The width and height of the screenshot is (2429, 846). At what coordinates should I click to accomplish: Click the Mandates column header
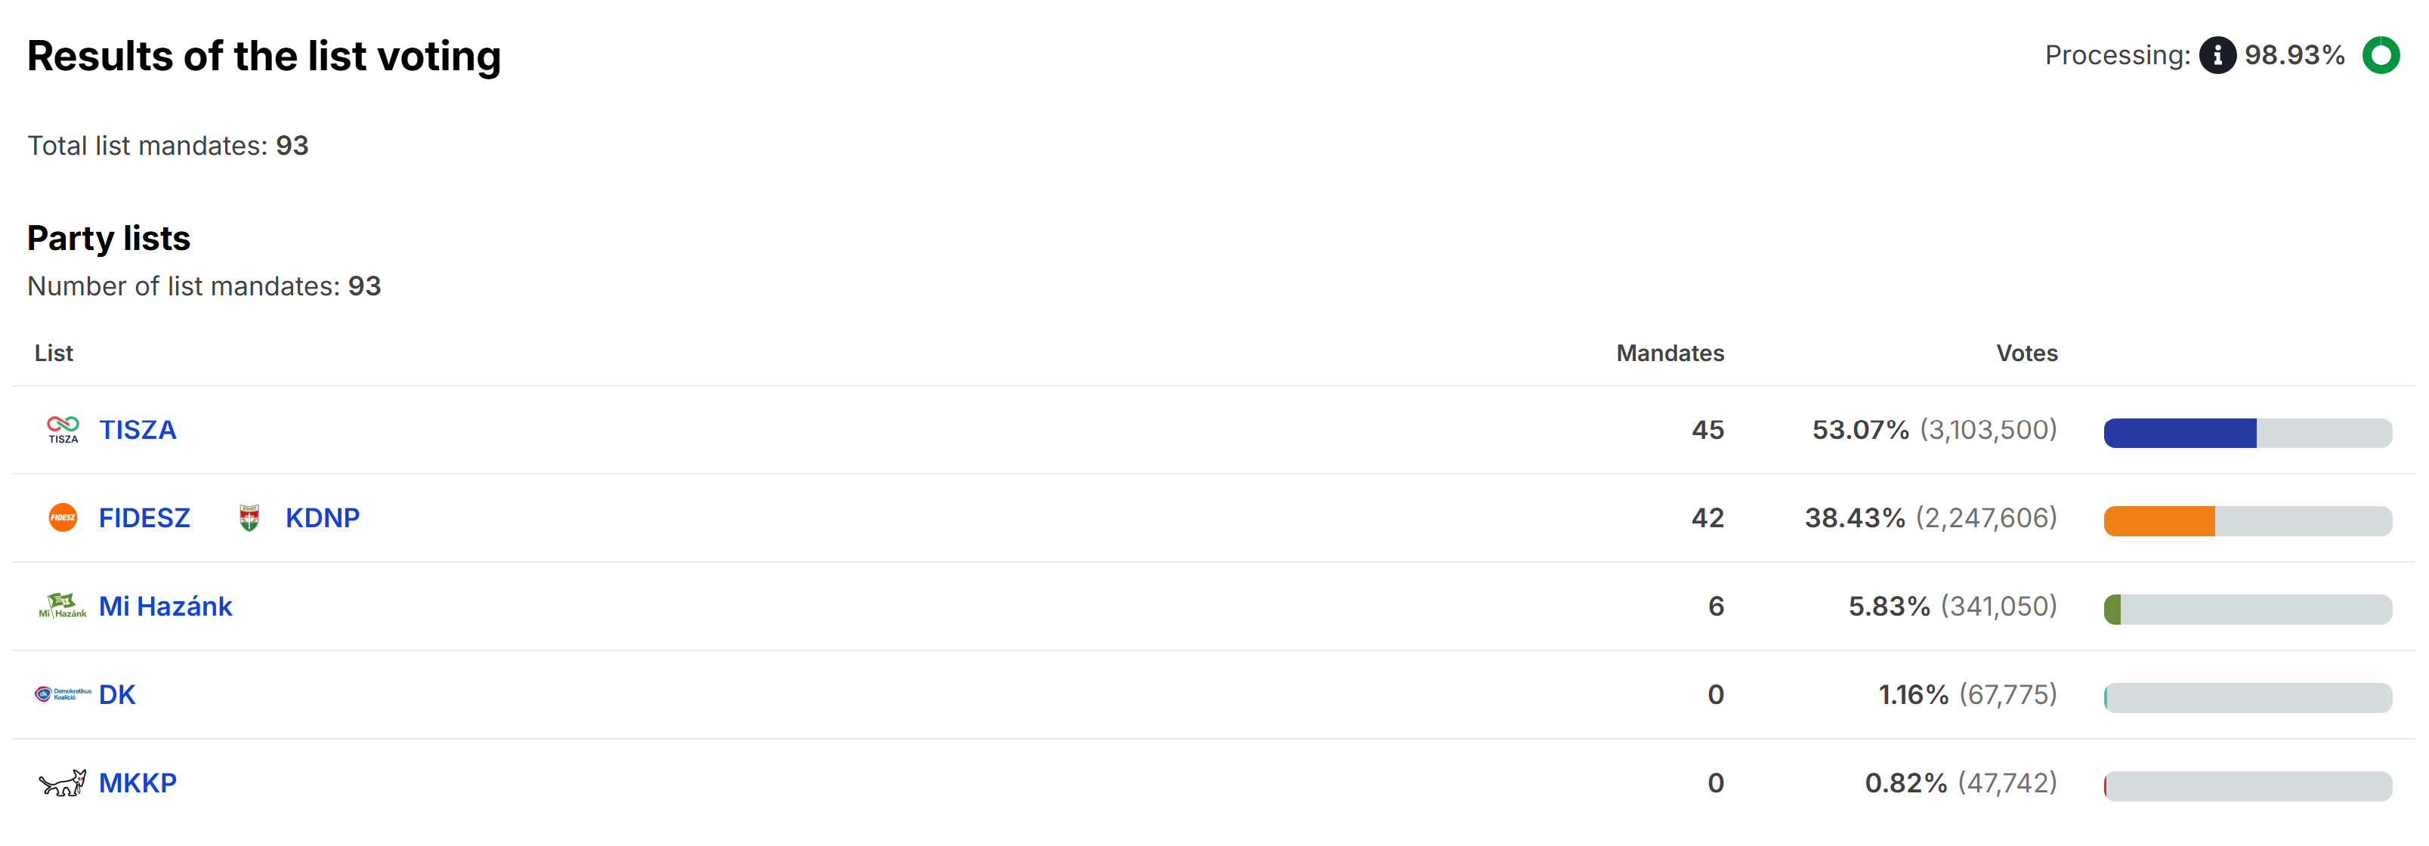pyautogui.click(x=1669, y=353)
